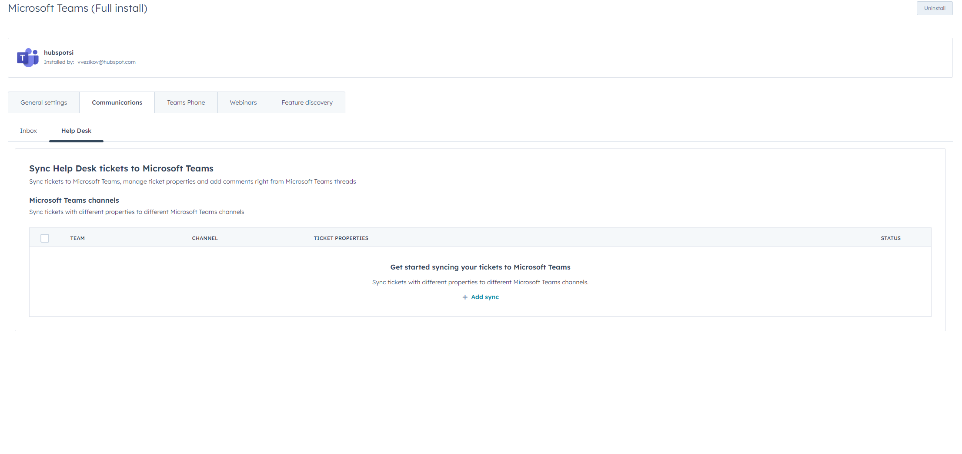
Task: Click the Get started syncing your tickets text
Action: (480, 267)
